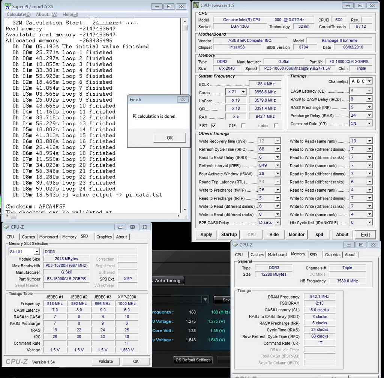Open Slot #1 memory slot dropdown in CPU-Z

tap(37, 252)
